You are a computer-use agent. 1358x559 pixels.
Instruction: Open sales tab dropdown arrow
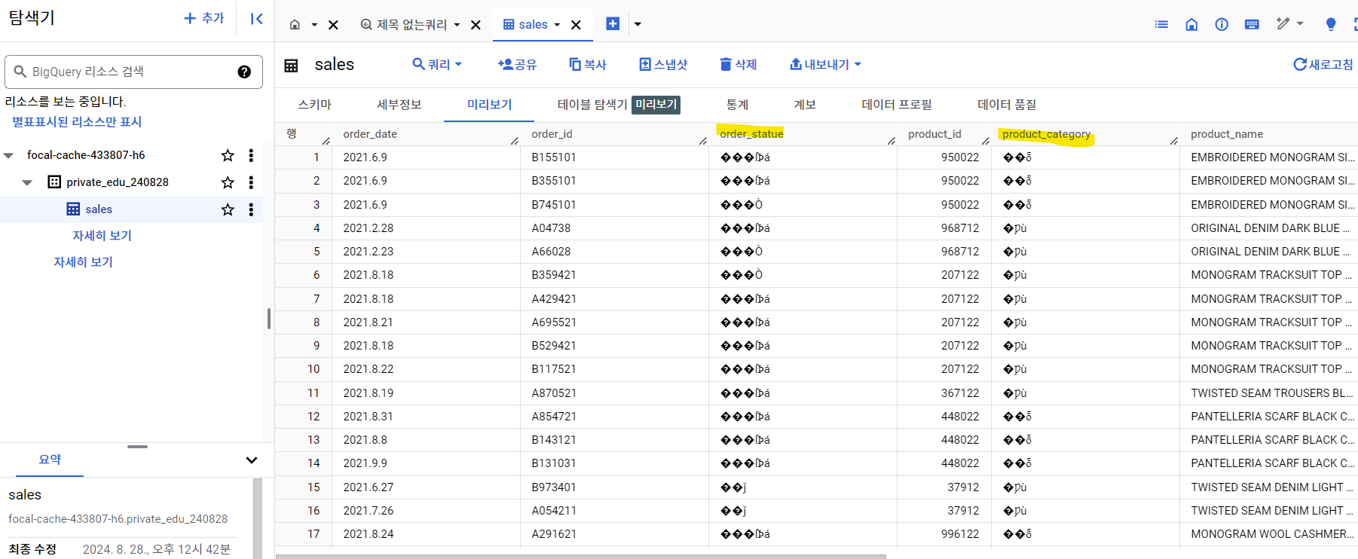pos(557,25)
